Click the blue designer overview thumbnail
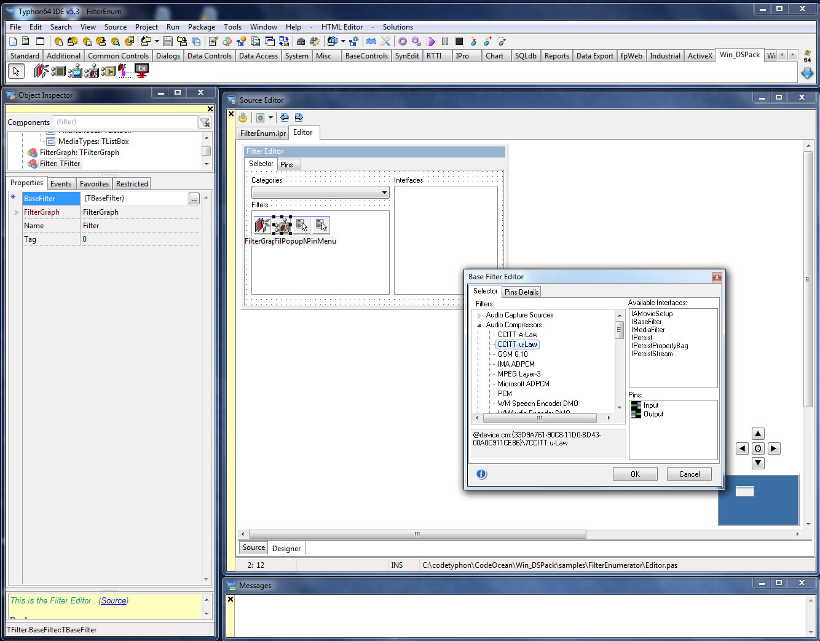The image size is (820, 641). 758,500
